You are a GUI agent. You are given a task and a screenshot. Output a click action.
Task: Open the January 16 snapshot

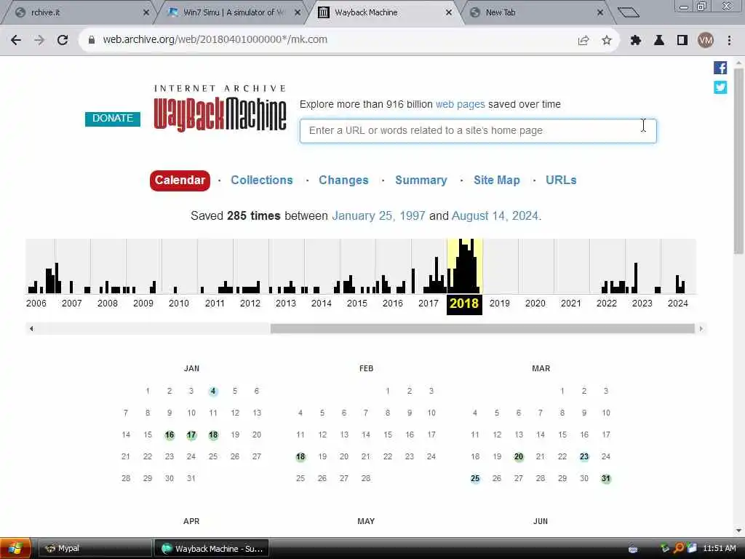pos(169,435)
